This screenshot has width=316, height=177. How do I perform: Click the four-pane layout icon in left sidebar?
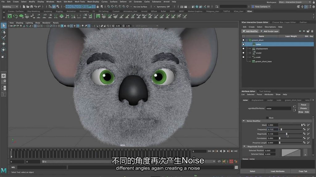coord(4,82)
